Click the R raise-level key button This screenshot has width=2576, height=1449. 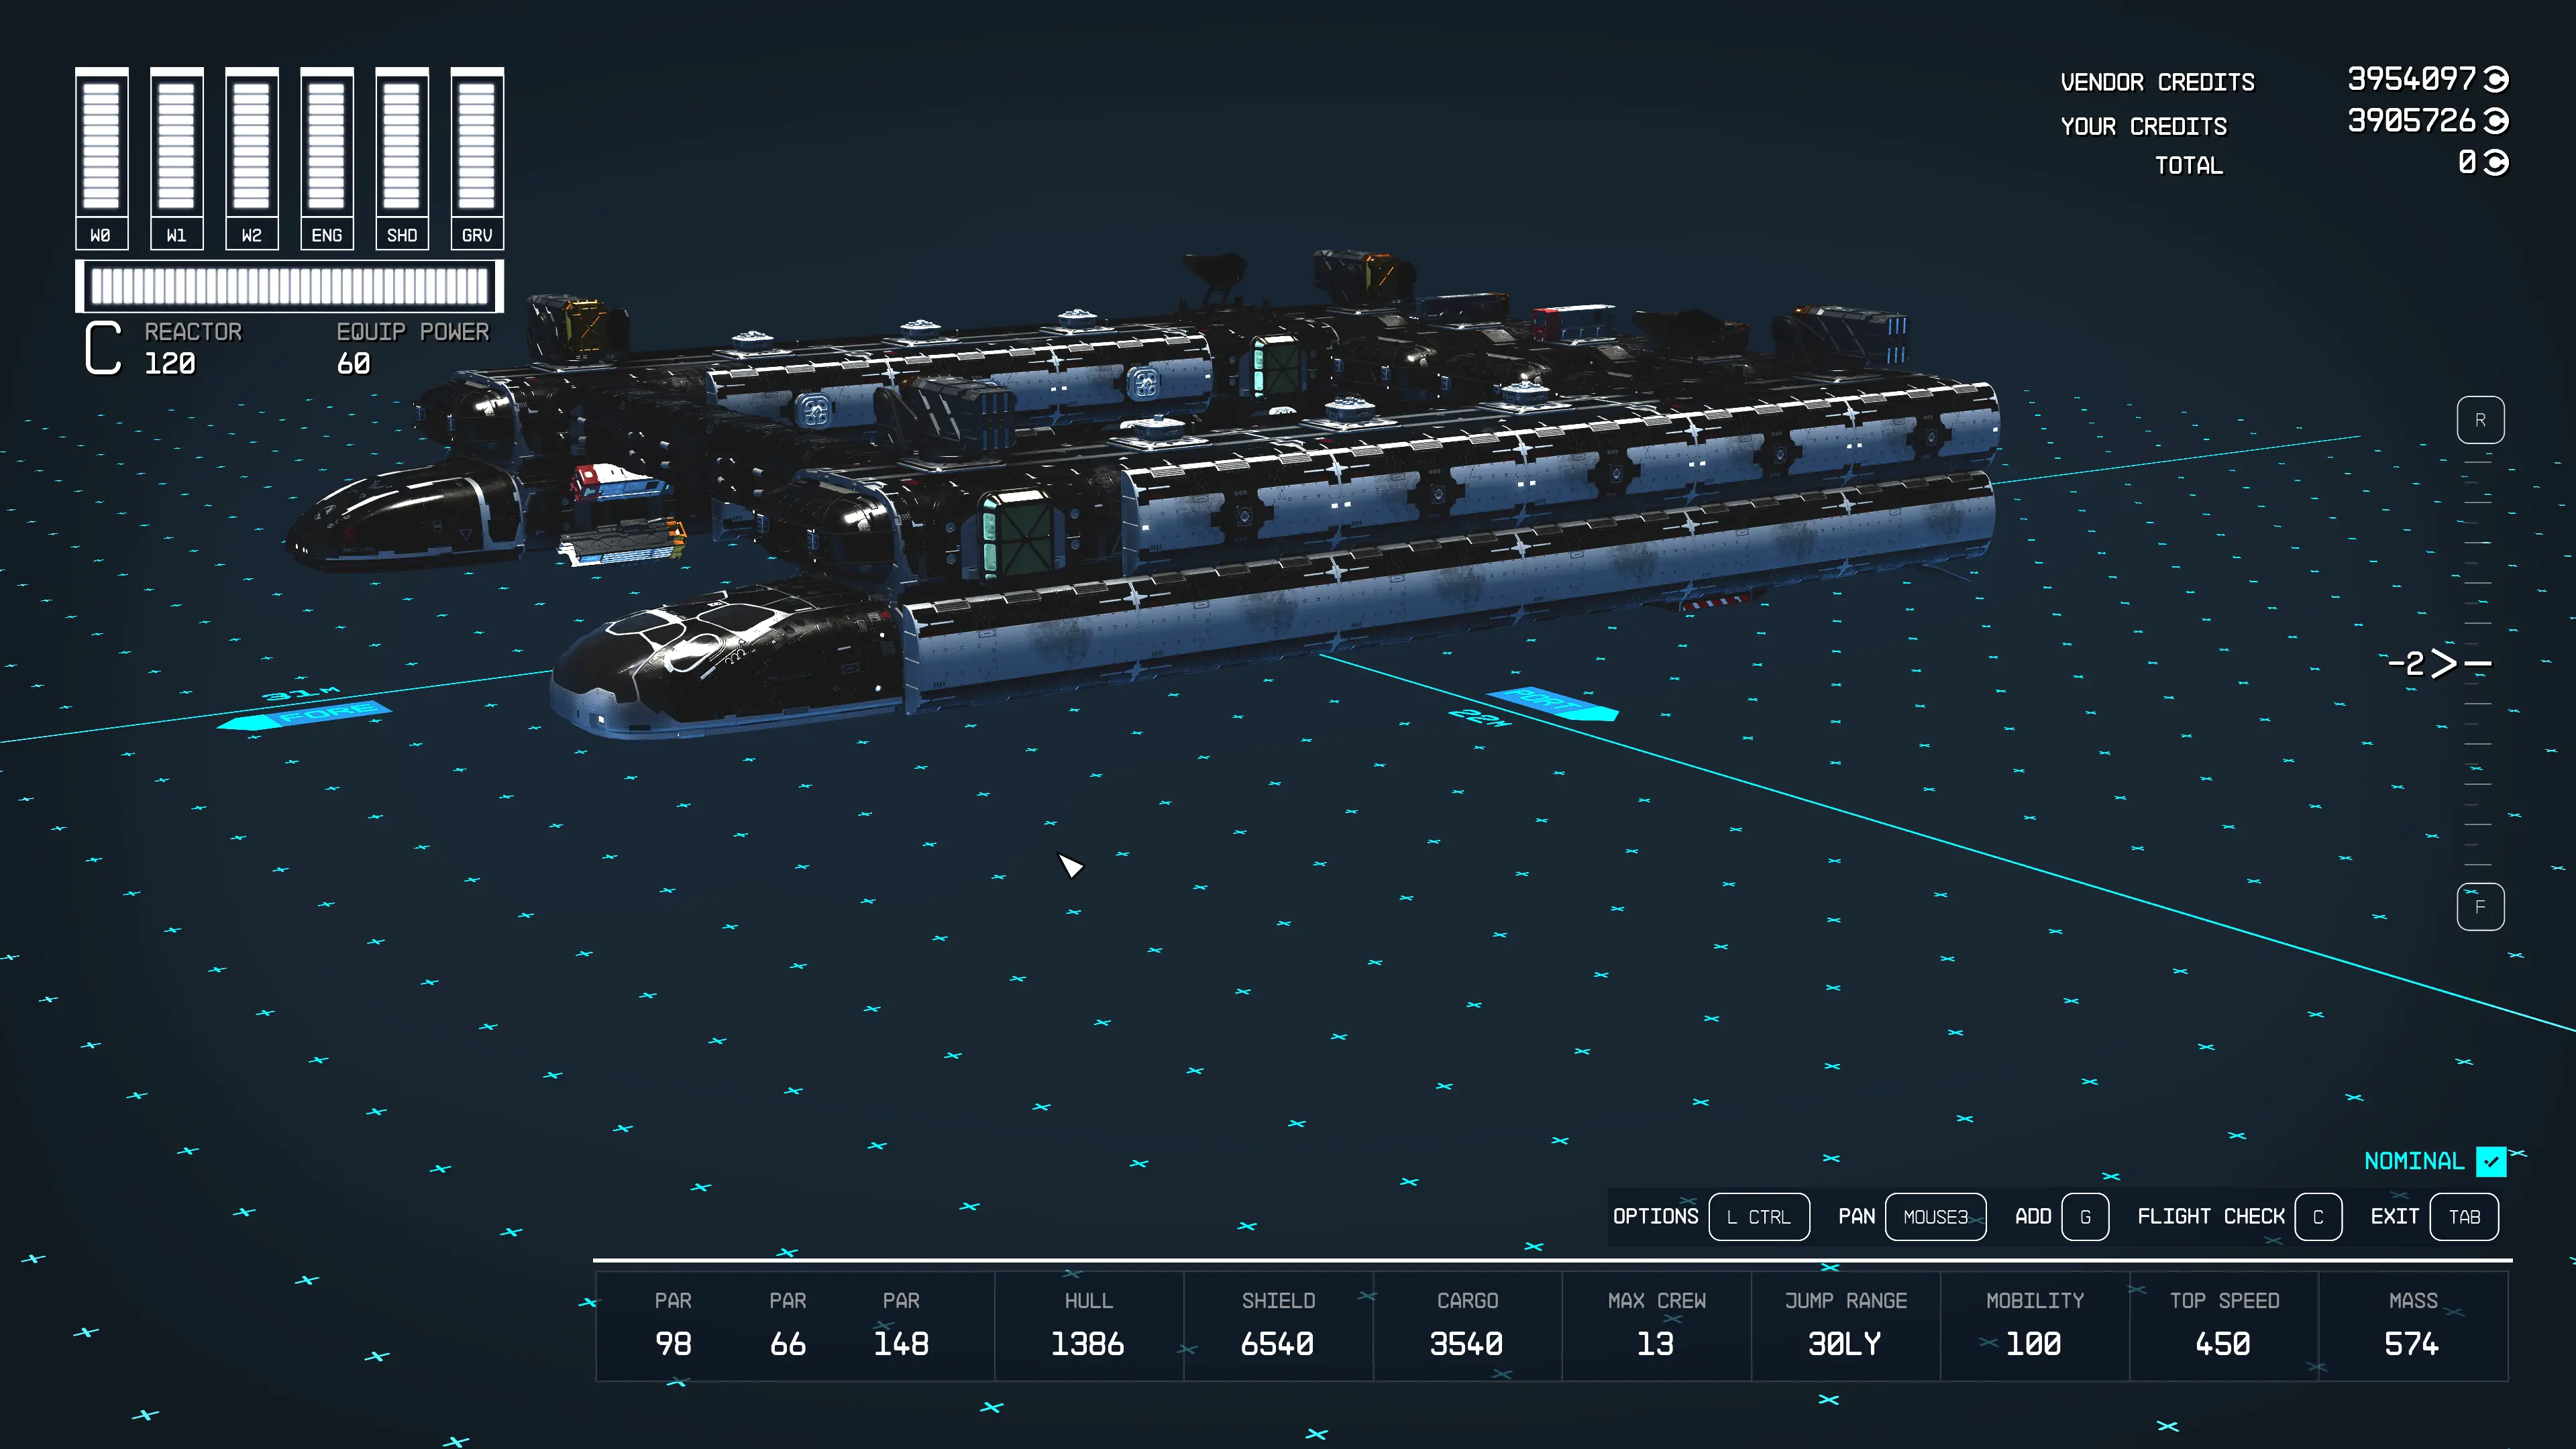(2480, 420)
